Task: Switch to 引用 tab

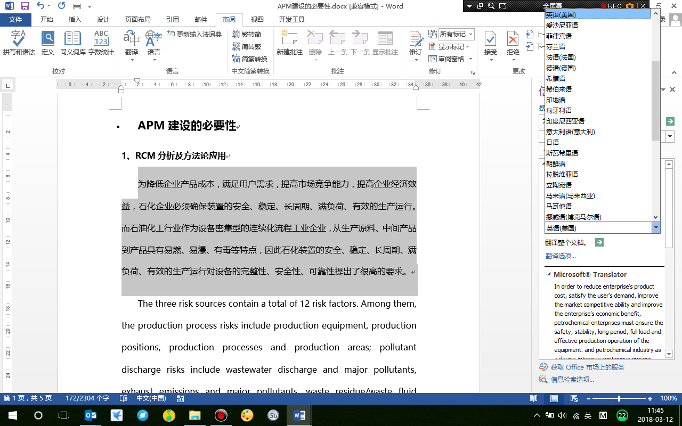Action: (173, 20)
